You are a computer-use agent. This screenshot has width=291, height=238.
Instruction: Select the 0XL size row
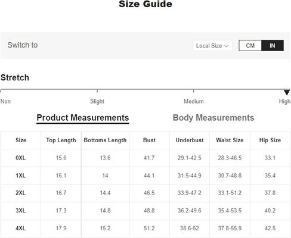coord(145,158)
